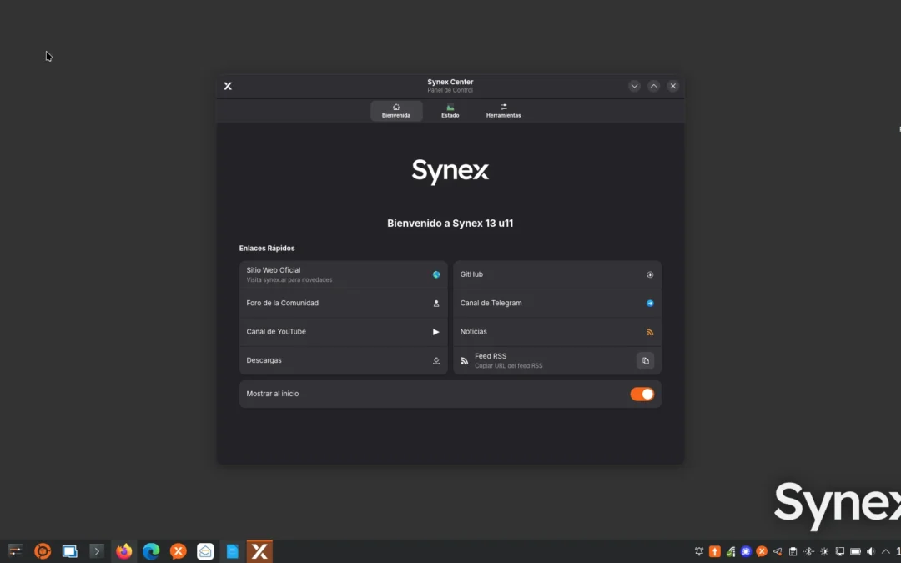The image size is (901, 563).
Task: Open Canal de Telegram link
Action: tap(556, 304)
